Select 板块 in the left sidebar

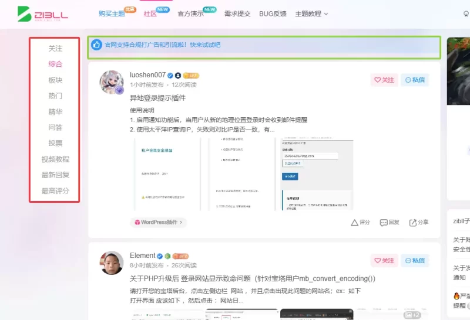click(x=55, y=80)
